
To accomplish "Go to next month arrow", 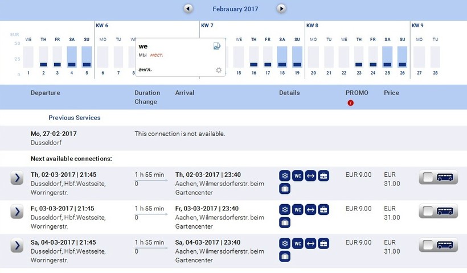I will tap(281, 9).
